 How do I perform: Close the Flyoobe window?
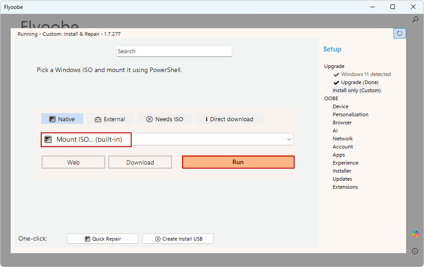coord(413,7)
